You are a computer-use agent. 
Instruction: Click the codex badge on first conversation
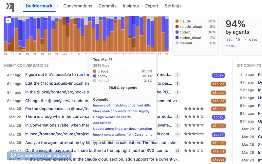coord(218,75)
